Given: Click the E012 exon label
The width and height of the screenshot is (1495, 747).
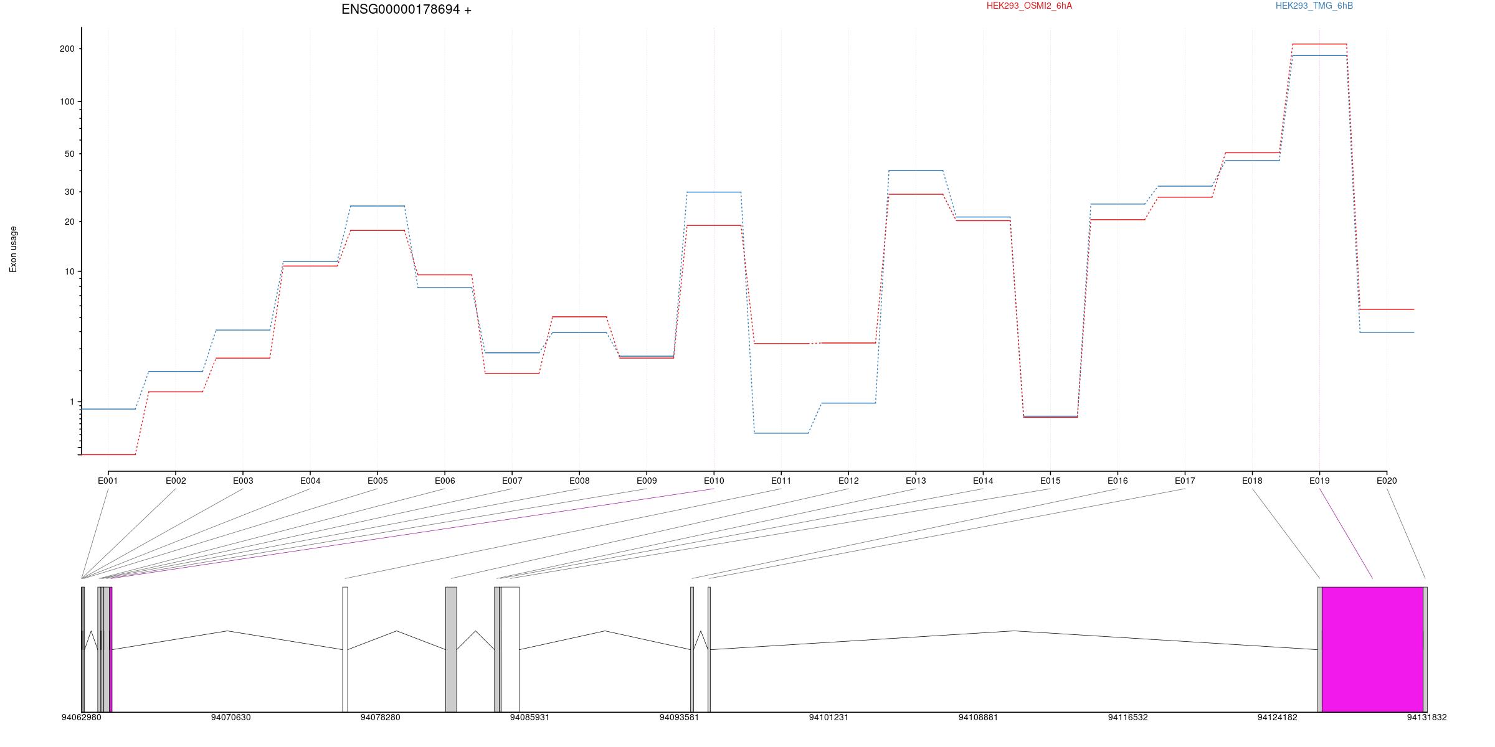Looking at the screenshot, I should 848,481.
